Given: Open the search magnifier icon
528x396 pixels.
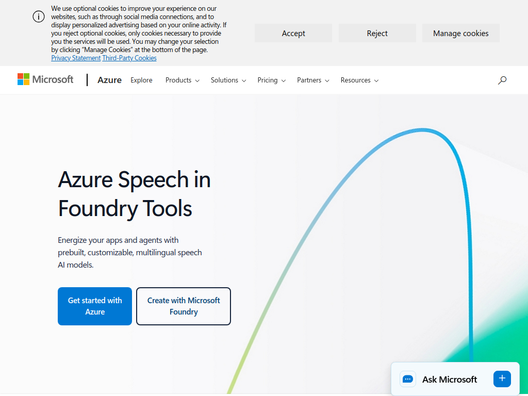Looking at the screenshot, I should (502, 80).
